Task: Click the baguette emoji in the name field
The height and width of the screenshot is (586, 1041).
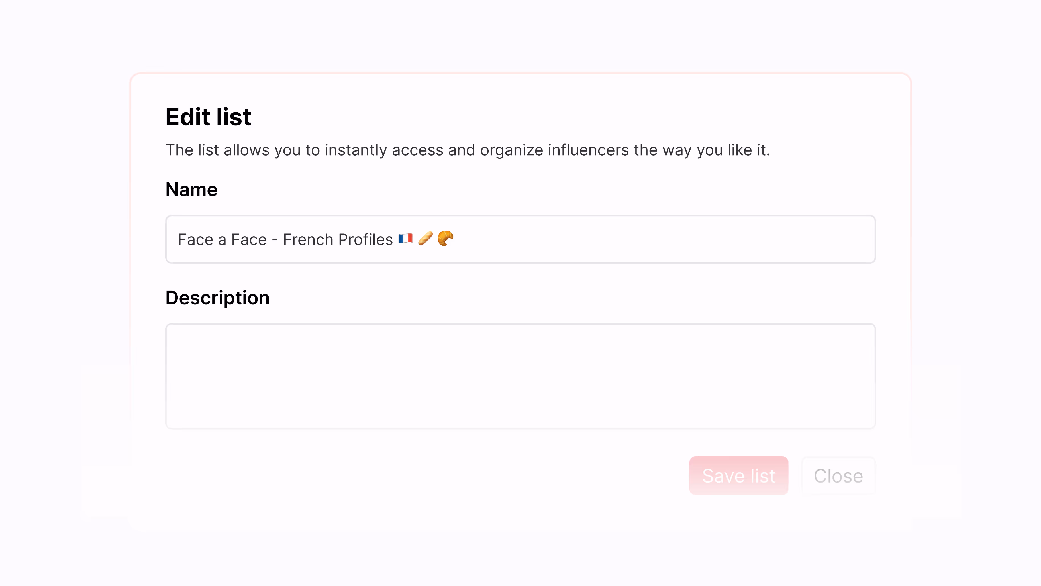Action: 426,239
